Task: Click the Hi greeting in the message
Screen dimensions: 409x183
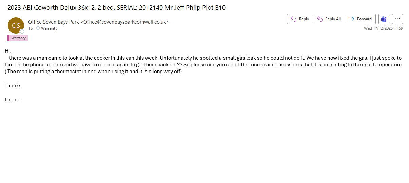Action: tap(8, 51)
